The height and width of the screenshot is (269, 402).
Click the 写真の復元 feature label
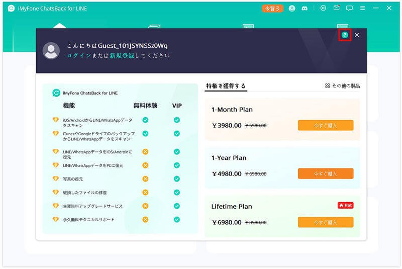pyautogui.click(x=73, y=179)
